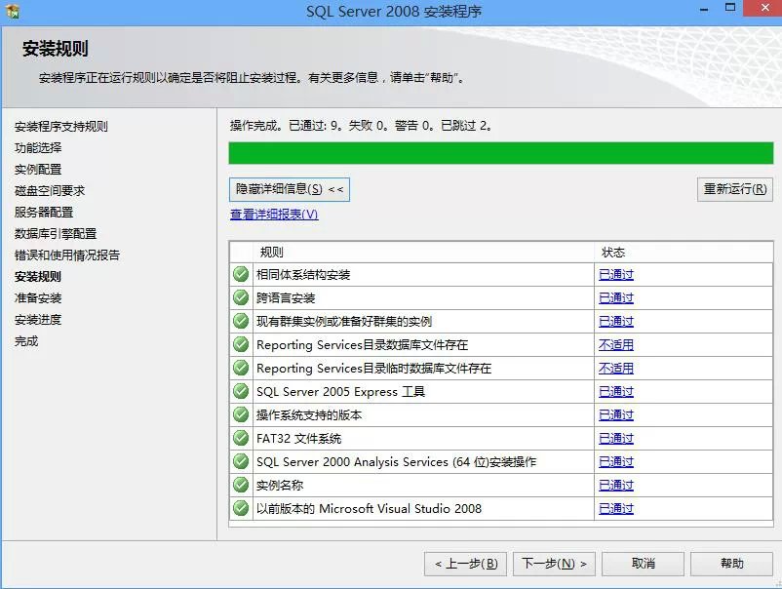The image size is (782, 589).
Task: Click the check icon for Reporting Services目录数据库文件存在
Action: click(240, 344)
